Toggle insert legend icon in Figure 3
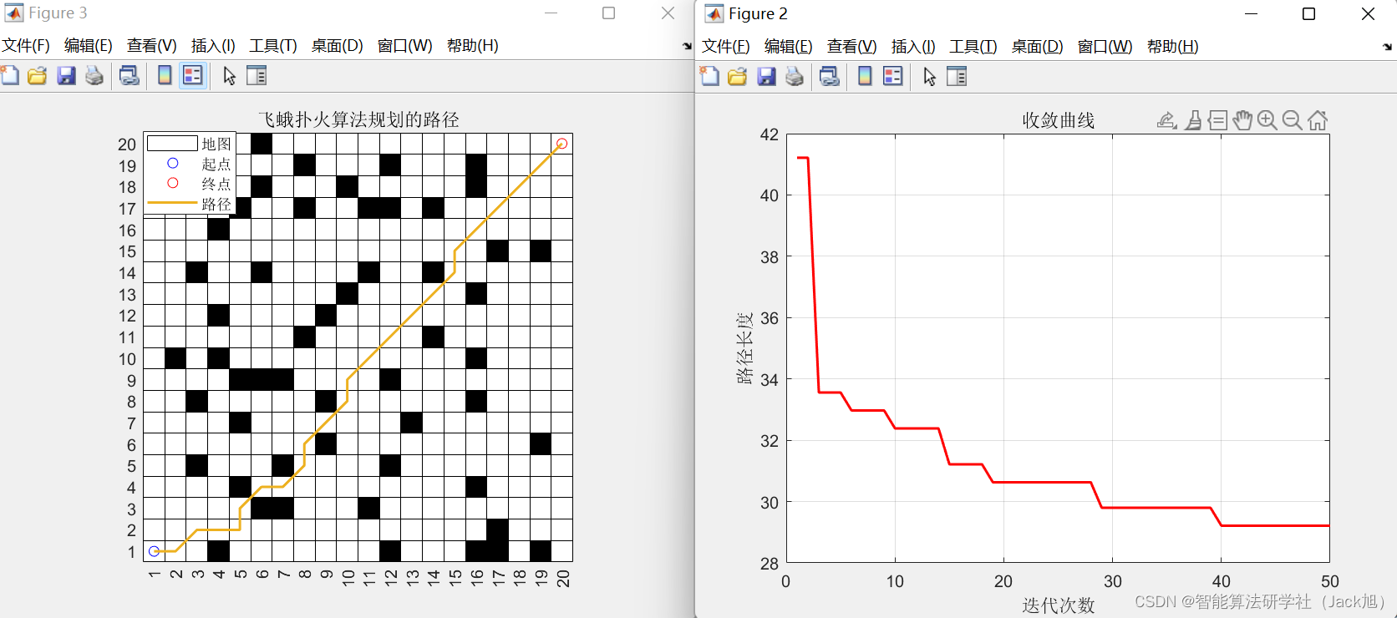This screenshot has width=1397, height=618. (193, 76)
